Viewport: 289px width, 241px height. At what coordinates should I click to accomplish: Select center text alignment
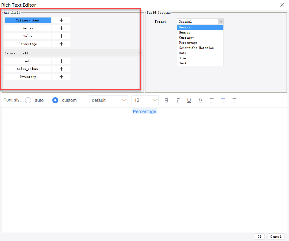(223, 100)
